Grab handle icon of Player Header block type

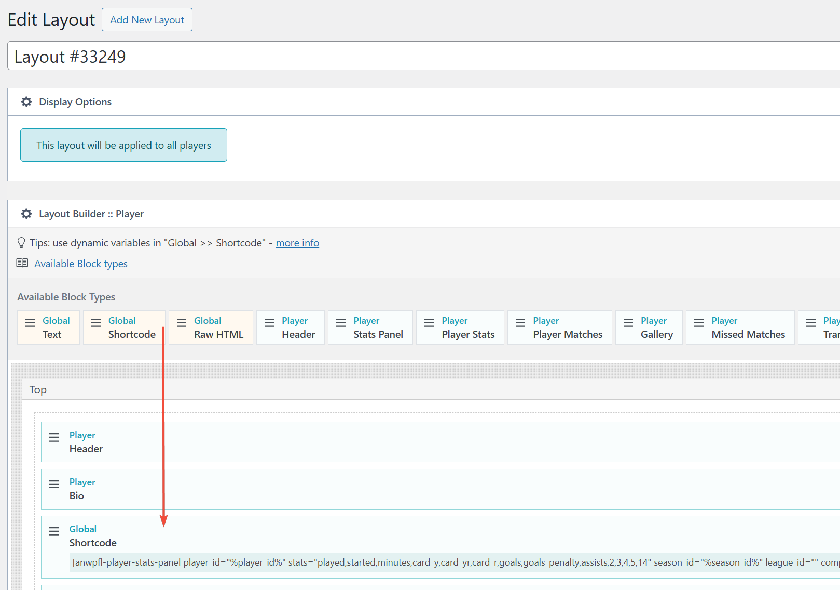[269, 323]
